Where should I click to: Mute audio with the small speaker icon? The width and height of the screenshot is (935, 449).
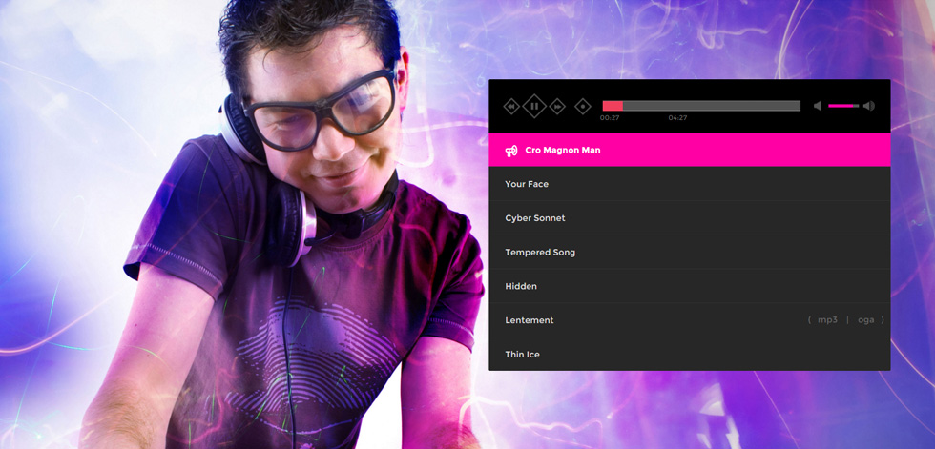coord(818,106)
